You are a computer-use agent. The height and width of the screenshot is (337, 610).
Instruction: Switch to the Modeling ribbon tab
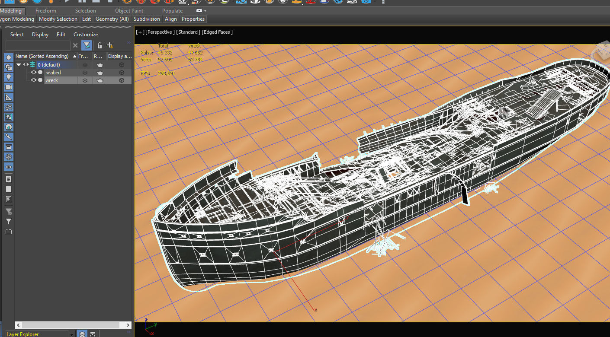click(x=11, y=11)
